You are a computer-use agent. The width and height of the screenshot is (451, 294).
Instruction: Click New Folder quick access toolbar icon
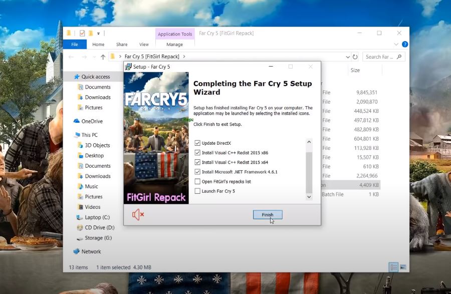point(91,34)
